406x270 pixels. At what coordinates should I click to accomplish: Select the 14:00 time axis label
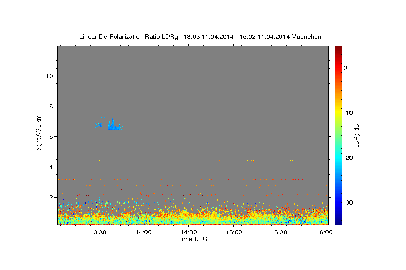click(143, 232)
